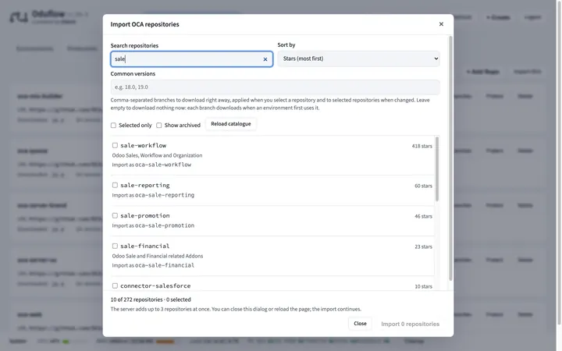Screen dimensions: 562x351
Task: Click the '60 stars' label
Action: click(423, 186)
